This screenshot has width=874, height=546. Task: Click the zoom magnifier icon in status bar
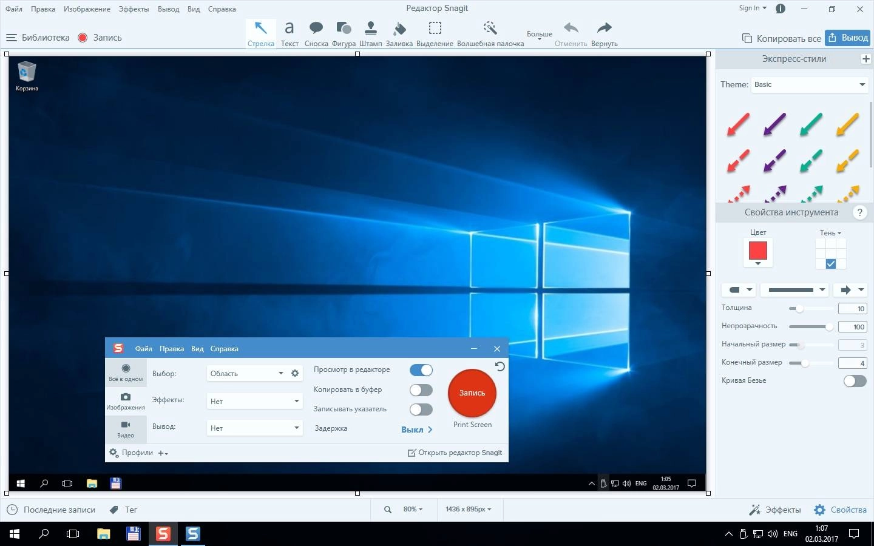(x=388, y=510)
